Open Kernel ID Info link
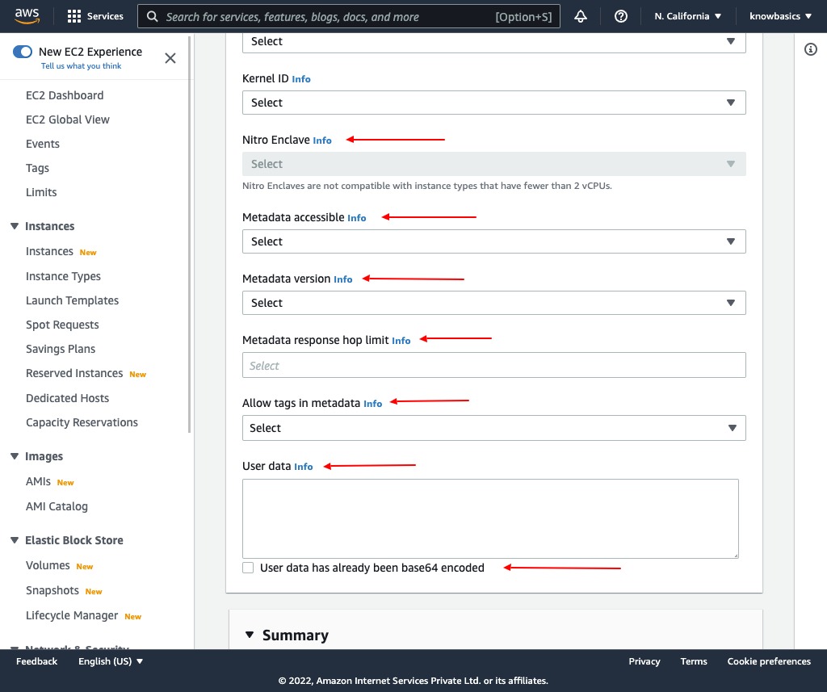Screen dimensions: 827x692 (x=301, y=79)
